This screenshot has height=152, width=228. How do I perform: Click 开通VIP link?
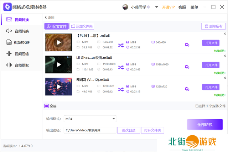(169, 7)
